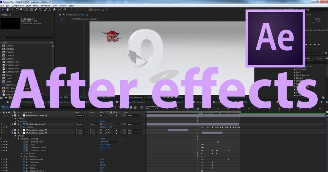
Task: Click the Project panel search field
Action: pyautogui.click(x=27, y=38)
